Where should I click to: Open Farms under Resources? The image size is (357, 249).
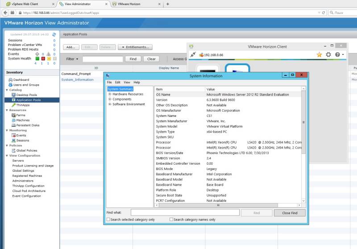[x=21, y=115]
